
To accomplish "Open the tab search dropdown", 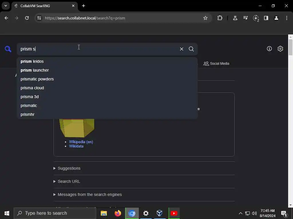I will coord(6,6).
